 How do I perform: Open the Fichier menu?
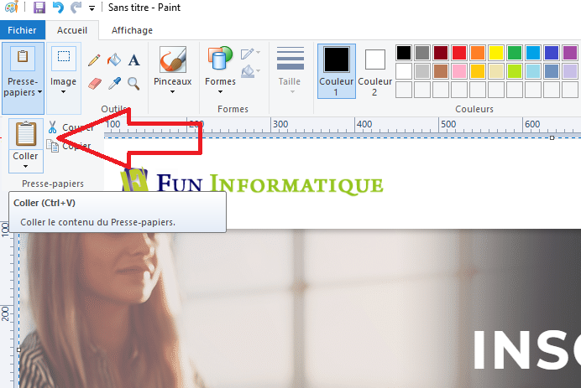23,30
